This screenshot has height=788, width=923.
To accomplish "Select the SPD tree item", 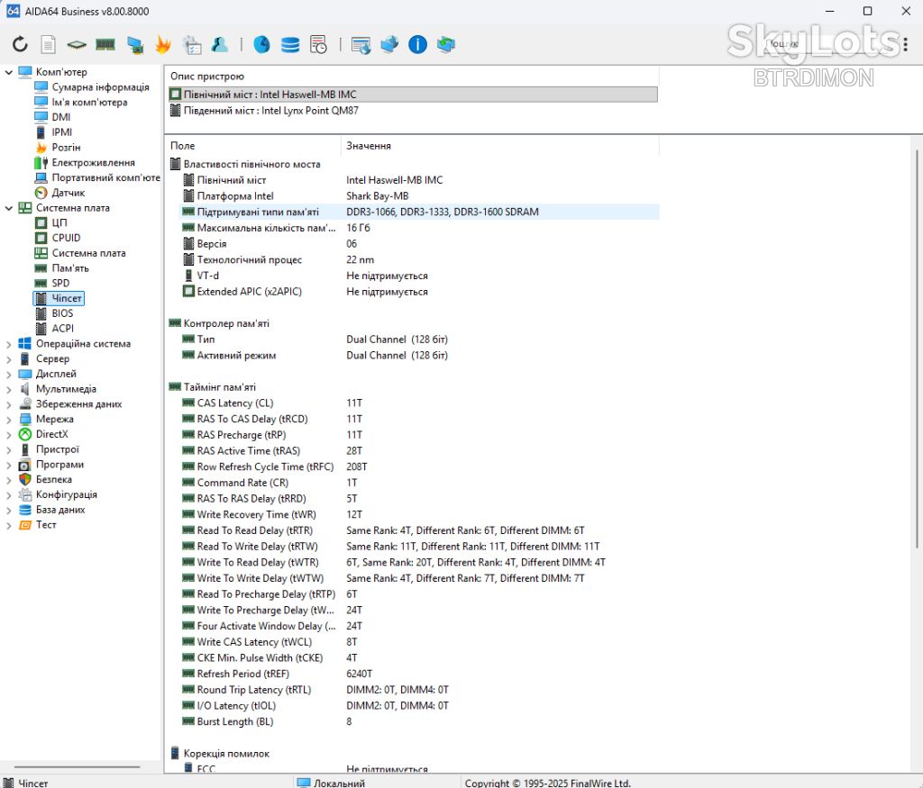I will coord(60,284).
